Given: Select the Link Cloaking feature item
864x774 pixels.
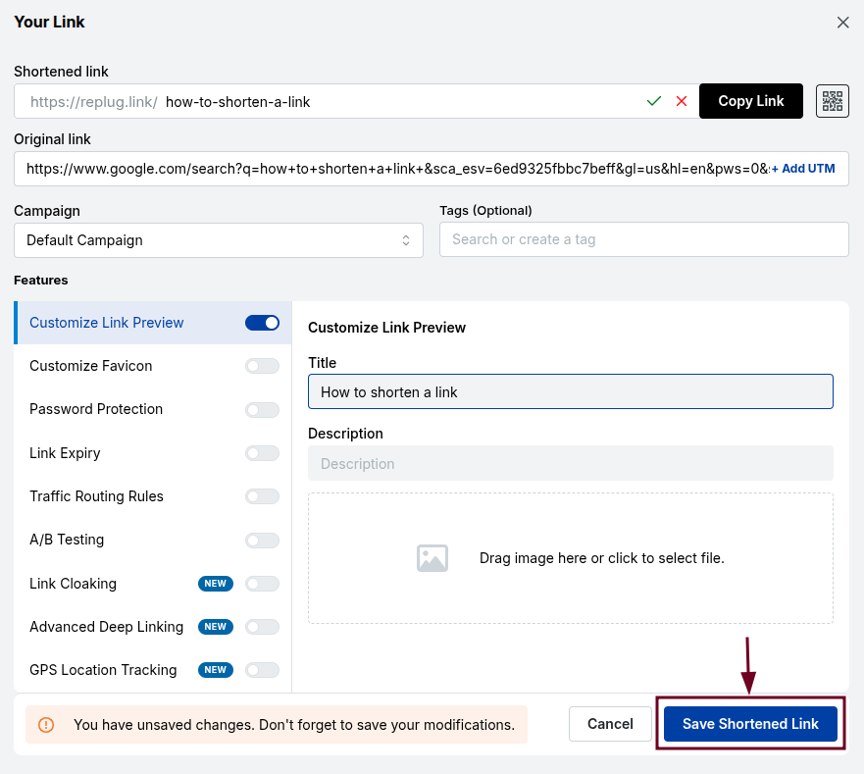Looking at the screenshot, I should pos(73,584).
